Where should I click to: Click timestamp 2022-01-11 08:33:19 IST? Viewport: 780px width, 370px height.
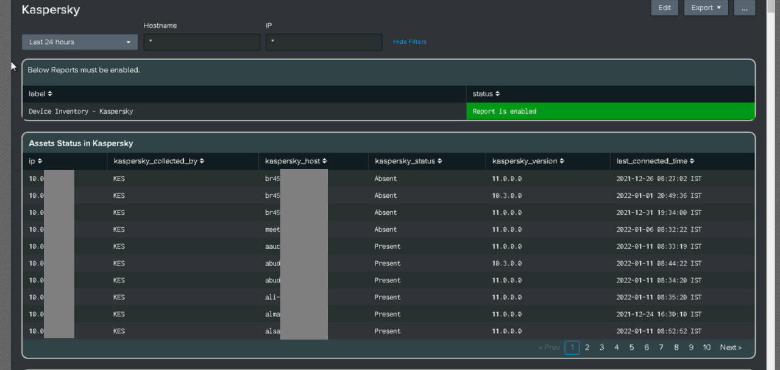(x=659, y=246)
